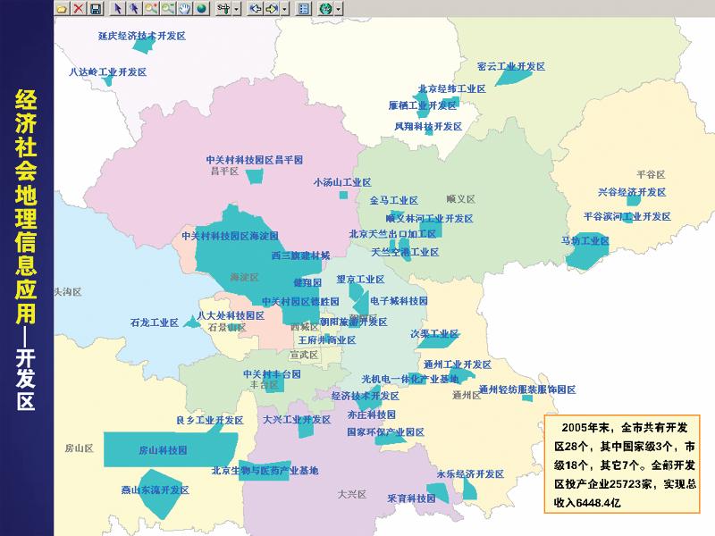Screen dimensions: 715x536
Task: Select the arrow pointer tool
Action: (x=118, y=8)
